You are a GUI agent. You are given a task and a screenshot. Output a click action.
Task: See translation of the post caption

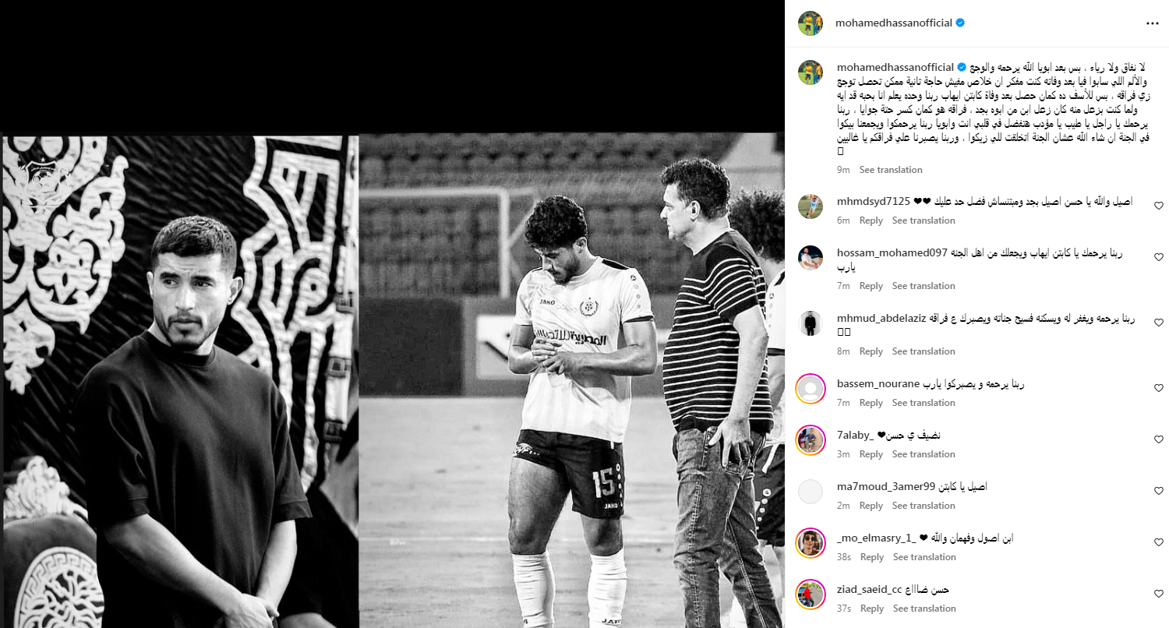point(891,170)
